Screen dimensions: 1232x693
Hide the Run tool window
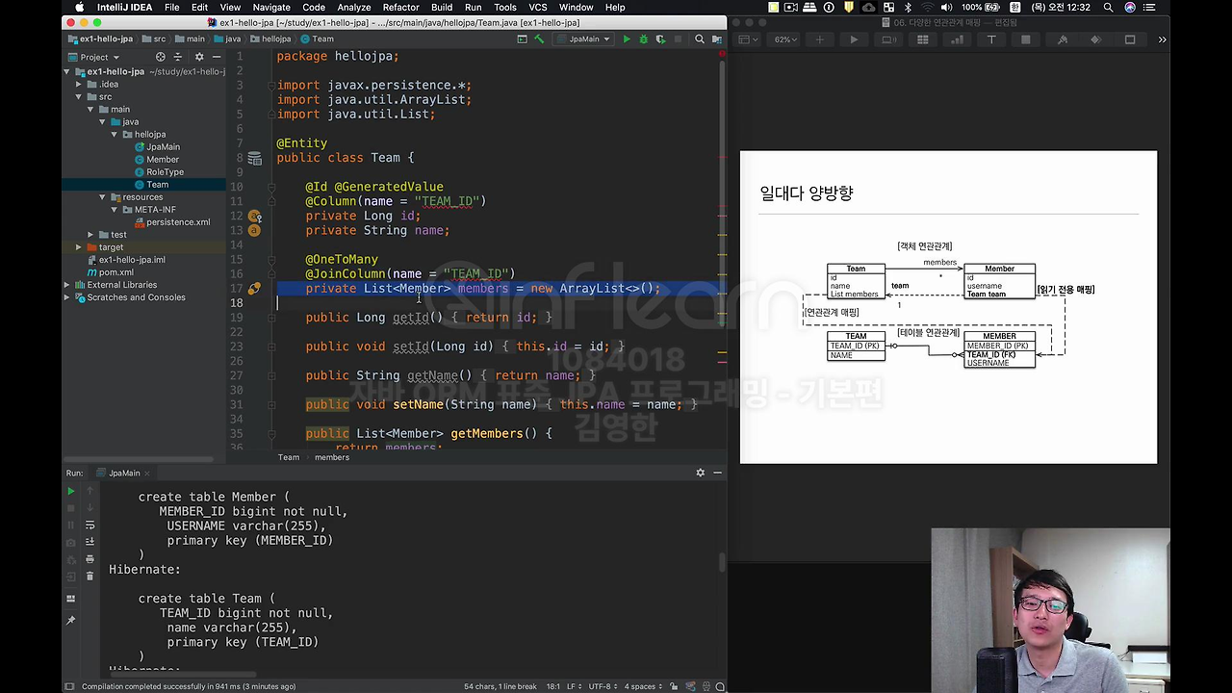(x=717, y=473)
